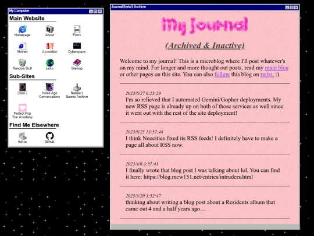Open the Sitemap help book icon
This screenshot has height=236, width=314.
click(77, 62)
